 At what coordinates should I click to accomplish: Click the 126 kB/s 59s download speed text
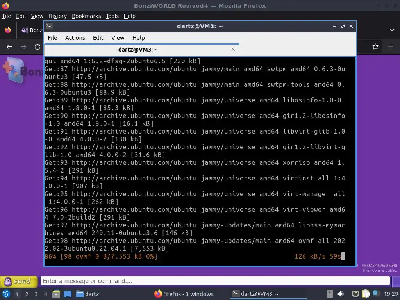[x=318, y=256]
